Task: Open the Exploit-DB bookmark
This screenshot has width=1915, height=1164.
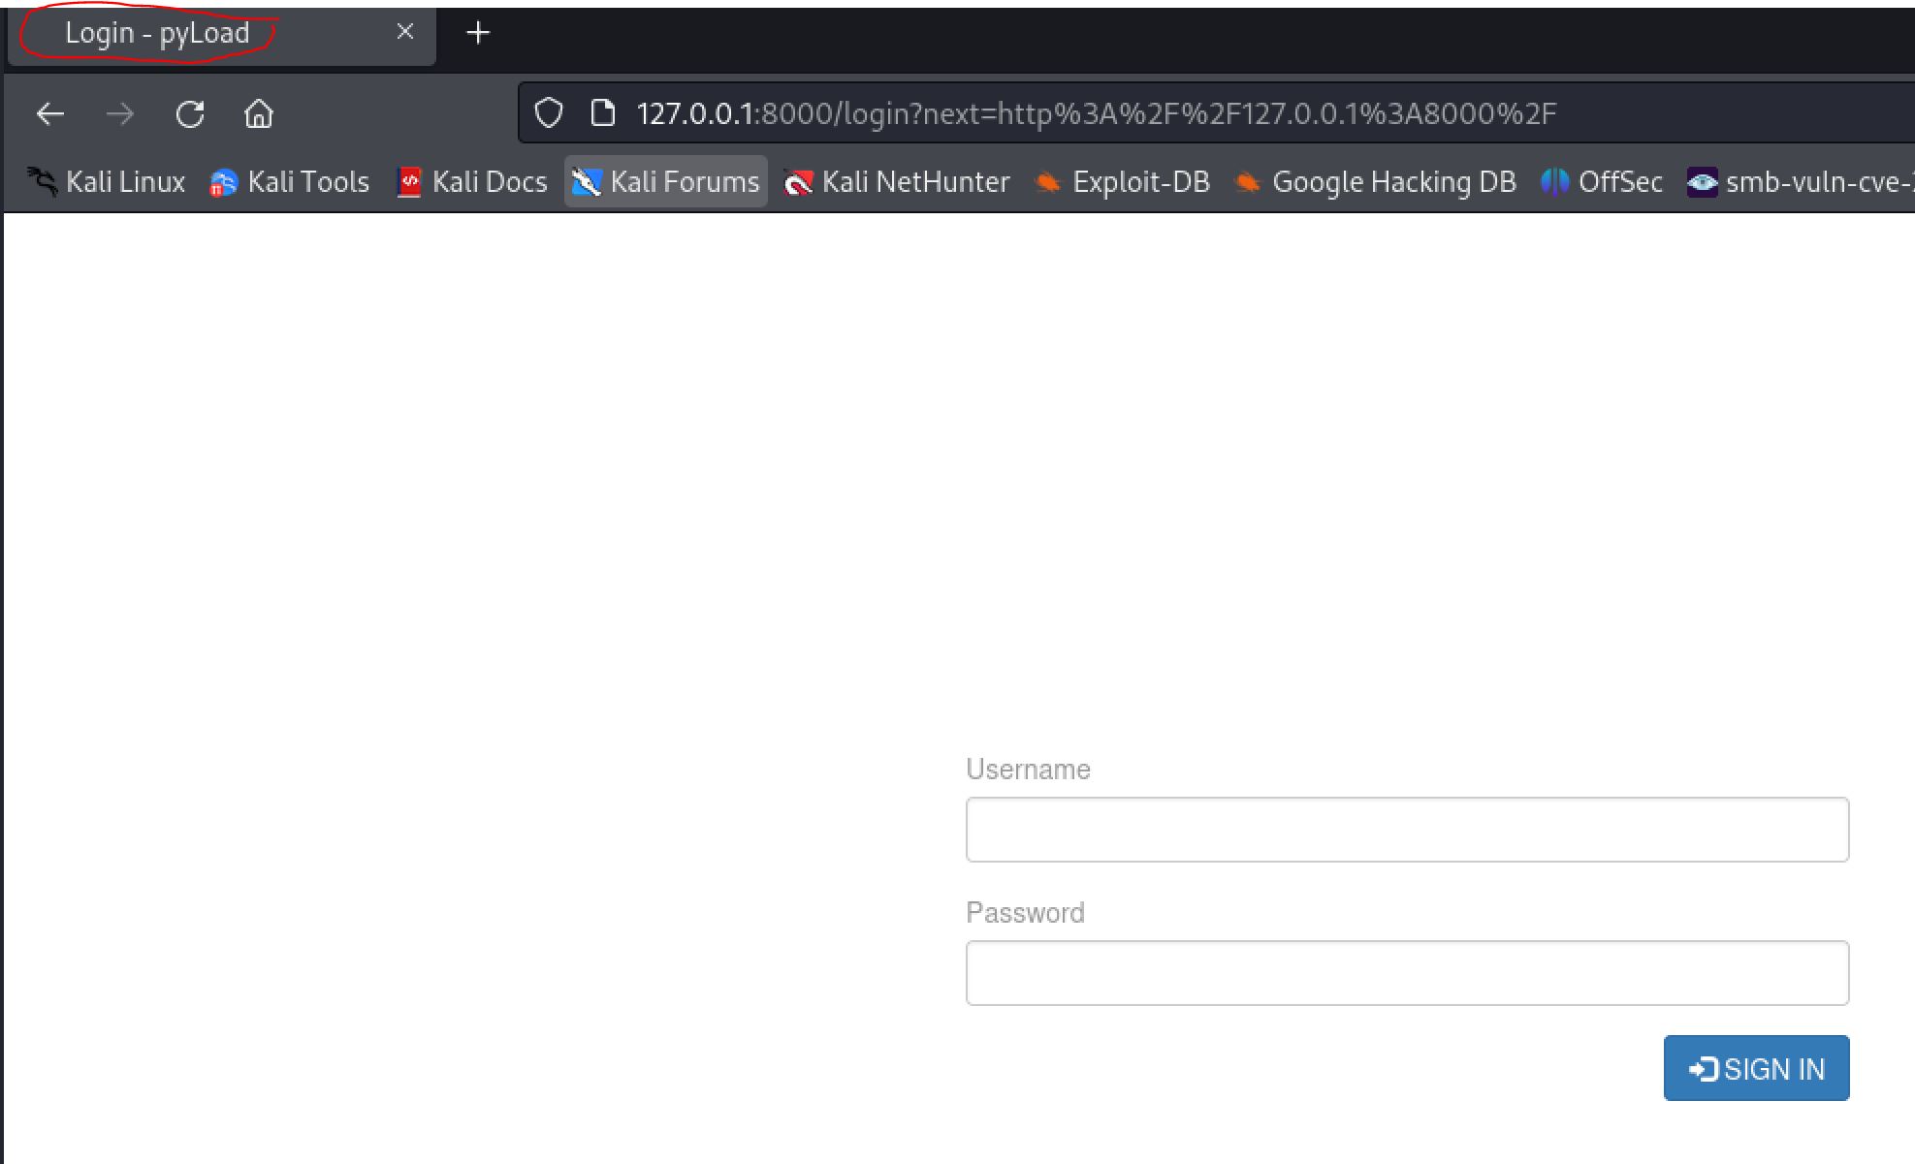Action: click(x=1123, y=182)
